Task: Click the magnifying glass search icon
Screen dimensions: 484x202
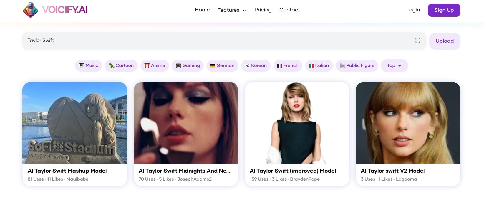Action: (417, 41)
